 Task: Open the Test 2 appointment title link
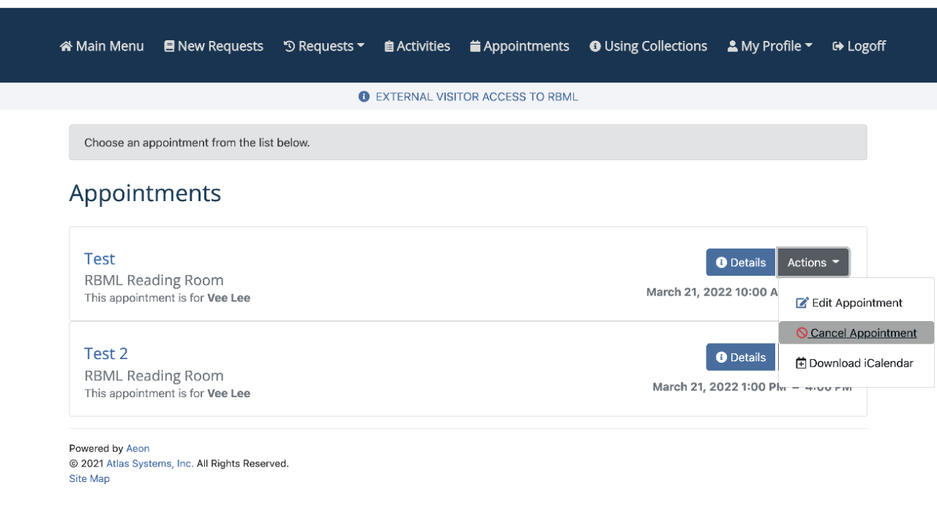point(106,354)
